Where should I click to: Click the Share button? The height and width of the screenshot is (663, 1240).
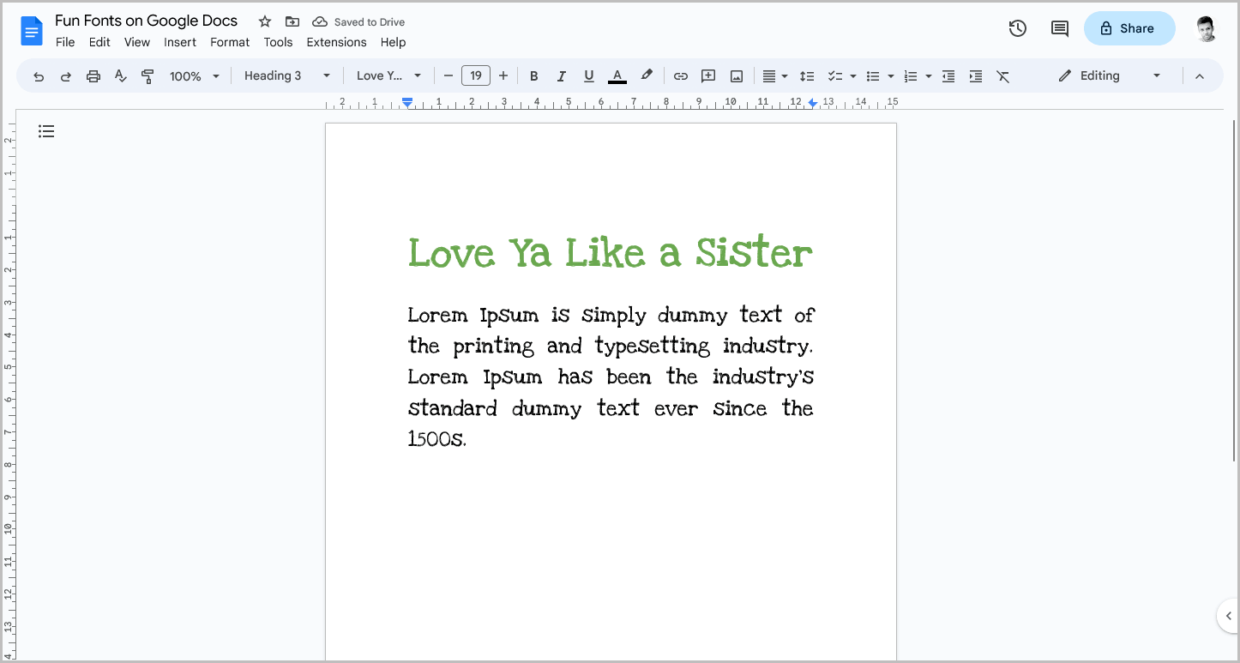[1129, 28]
